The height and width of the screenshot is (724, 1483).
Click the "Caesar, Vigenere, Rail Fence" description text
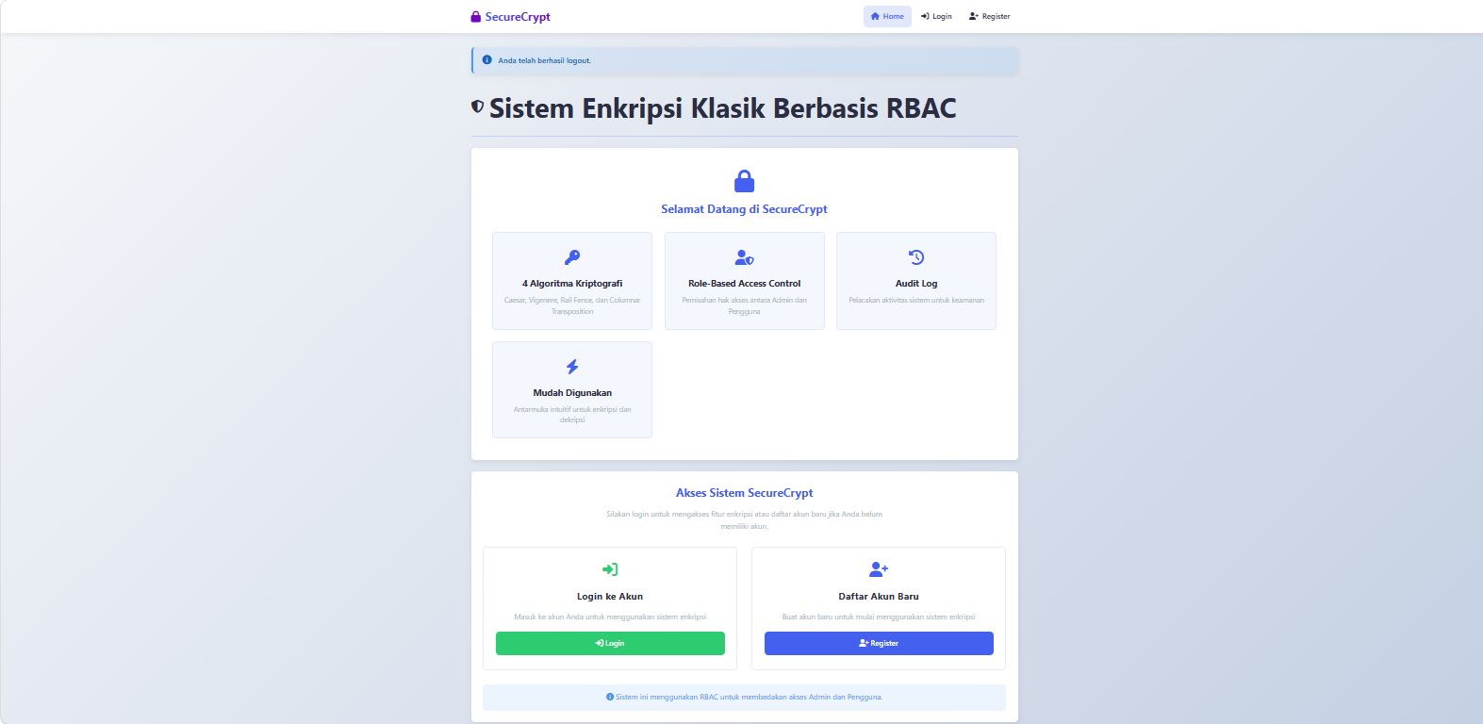572,305
